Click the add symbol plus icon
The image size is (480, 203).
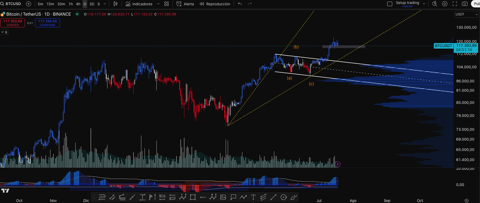pos(28,4)
